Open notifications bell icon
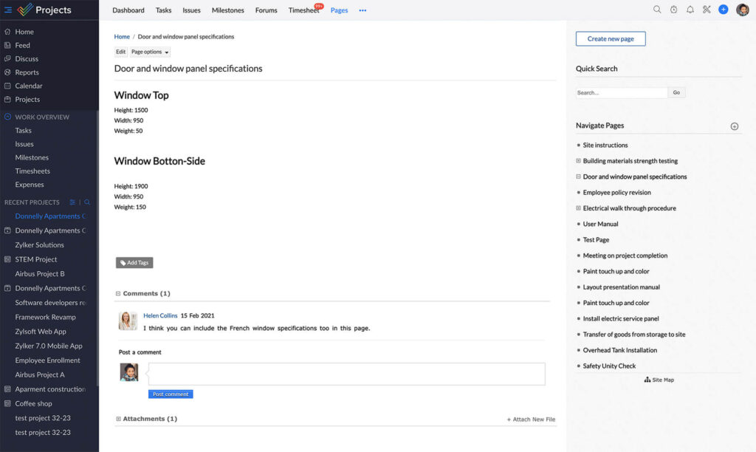 click(690, 10)
